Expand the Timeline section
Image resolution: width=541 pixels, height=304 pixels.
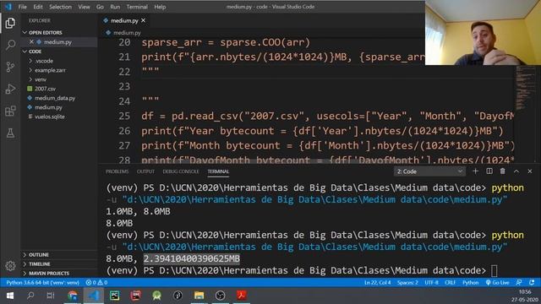coord(58,264)
